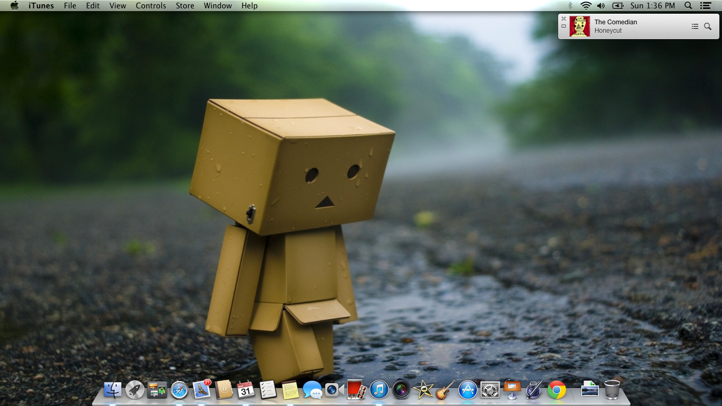The height and width of the screenshot is (406, 722).
Task: Open yellow Notes icon in Dock
Action: click(290, 390)
